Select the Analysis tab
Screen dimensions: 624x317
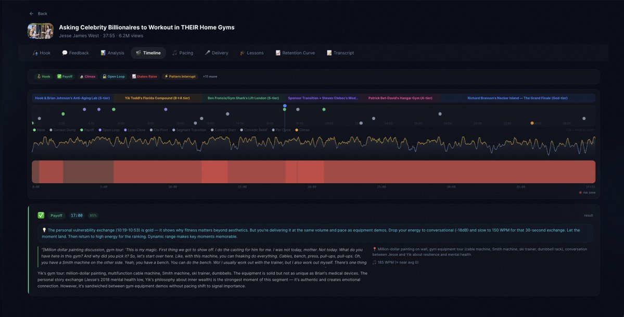[x=112, y=53]
